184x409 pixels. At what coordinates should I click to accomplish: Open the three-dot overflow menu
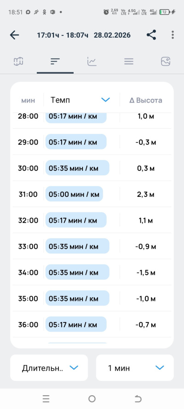172,35
